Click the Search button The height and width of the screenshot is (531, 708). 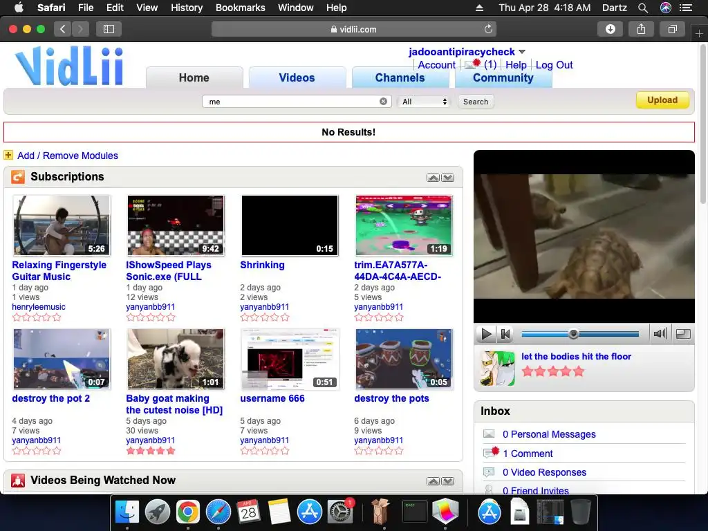point(476,102)
